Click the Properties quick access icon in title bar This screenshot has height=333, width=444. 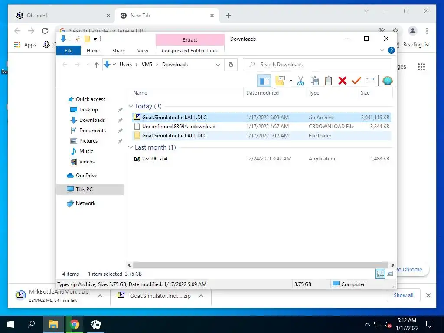[77, 39]
